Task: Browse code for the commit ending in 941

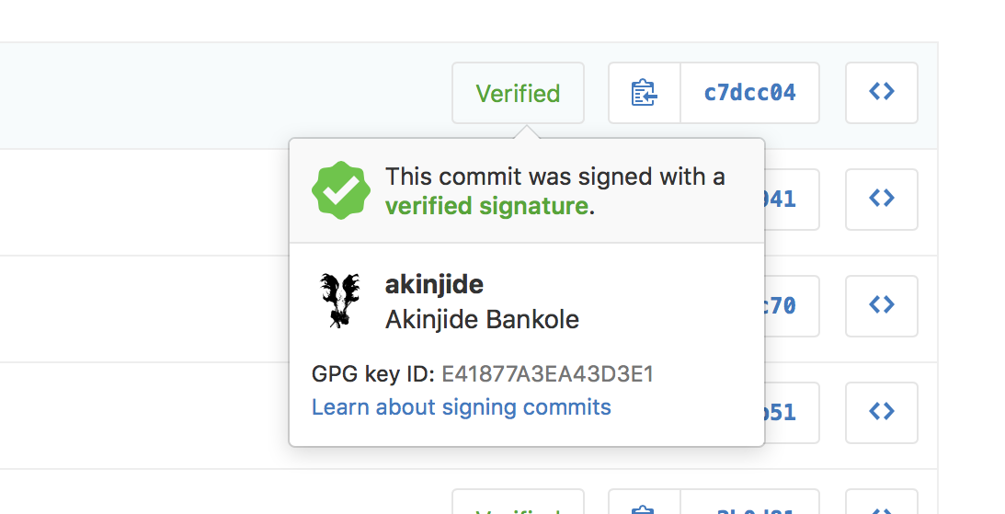Action: tap(881, 200)
